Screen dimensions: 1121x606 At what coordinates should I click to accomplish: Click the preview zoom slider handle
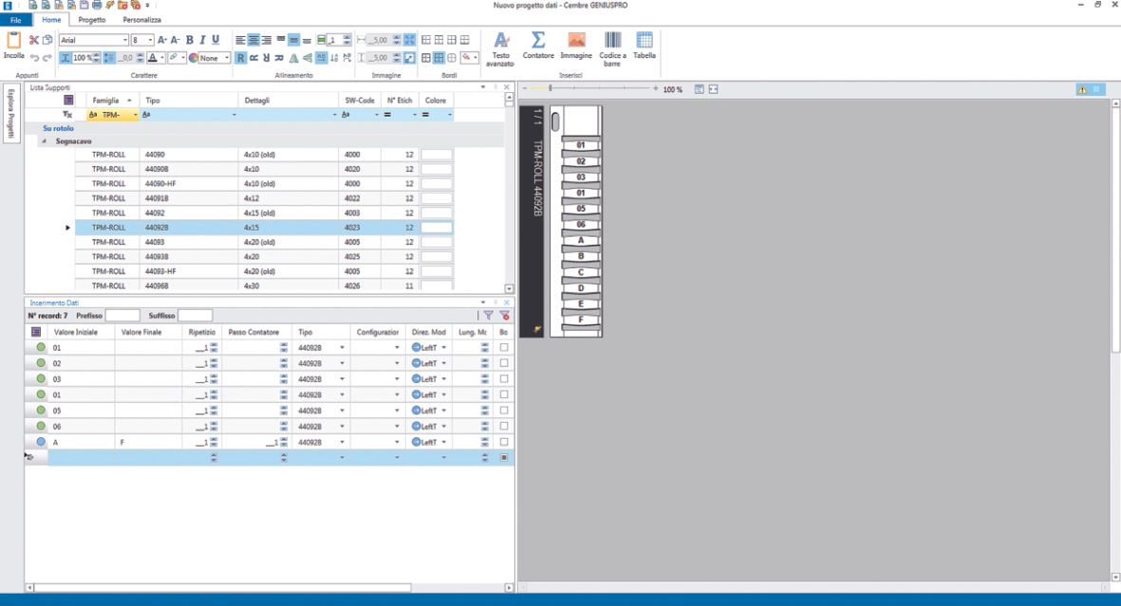point(551,88)
